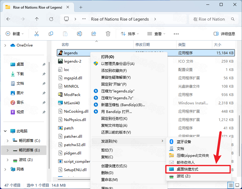Toggle the Details pane button

pos(224,34)
